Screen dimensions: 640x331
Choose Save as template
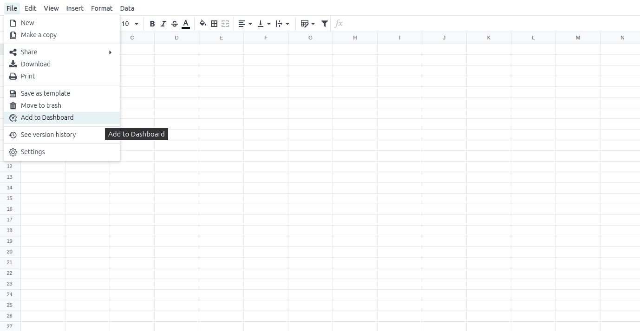62,93
